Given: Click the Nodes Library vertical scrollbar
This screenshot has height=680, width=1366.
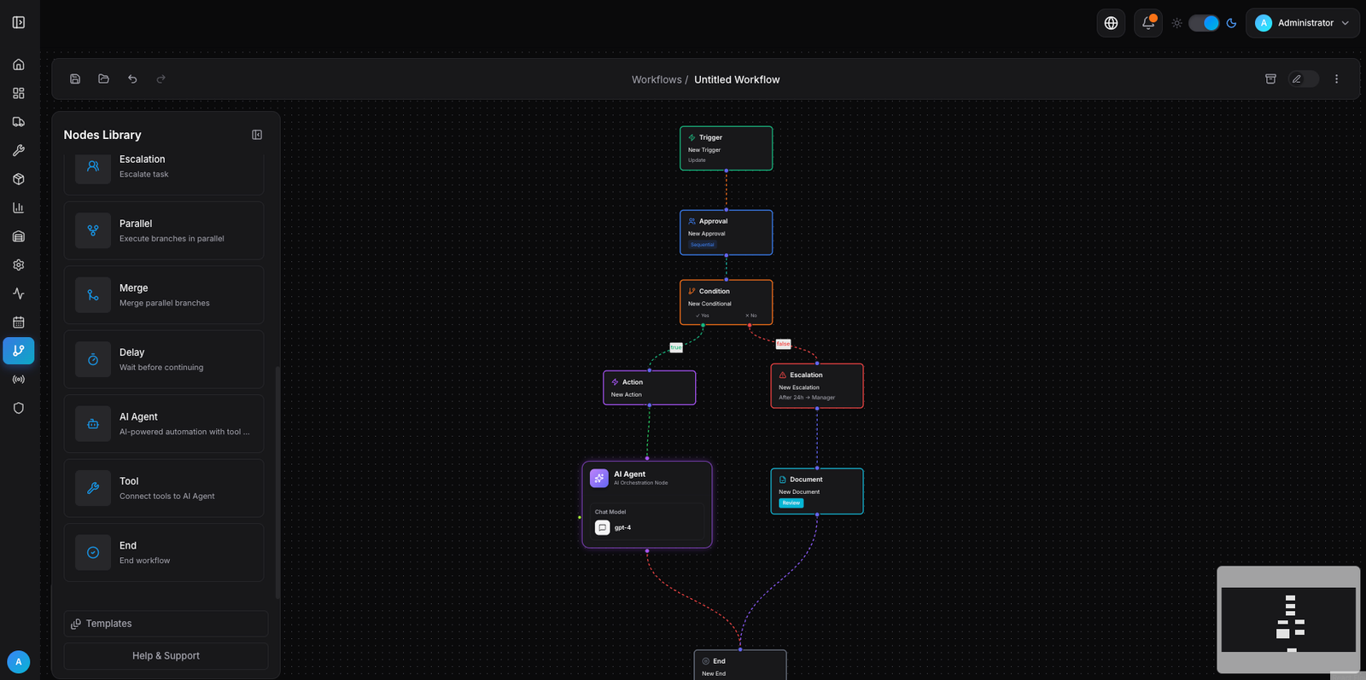Looking at the screenshot, I should [x=277, y=482].
